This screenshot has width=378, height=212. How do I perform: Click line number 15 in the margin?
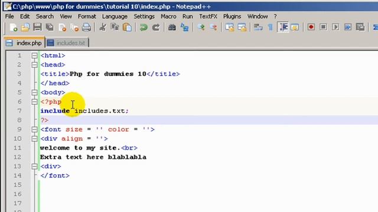click(x=17, y=184)
